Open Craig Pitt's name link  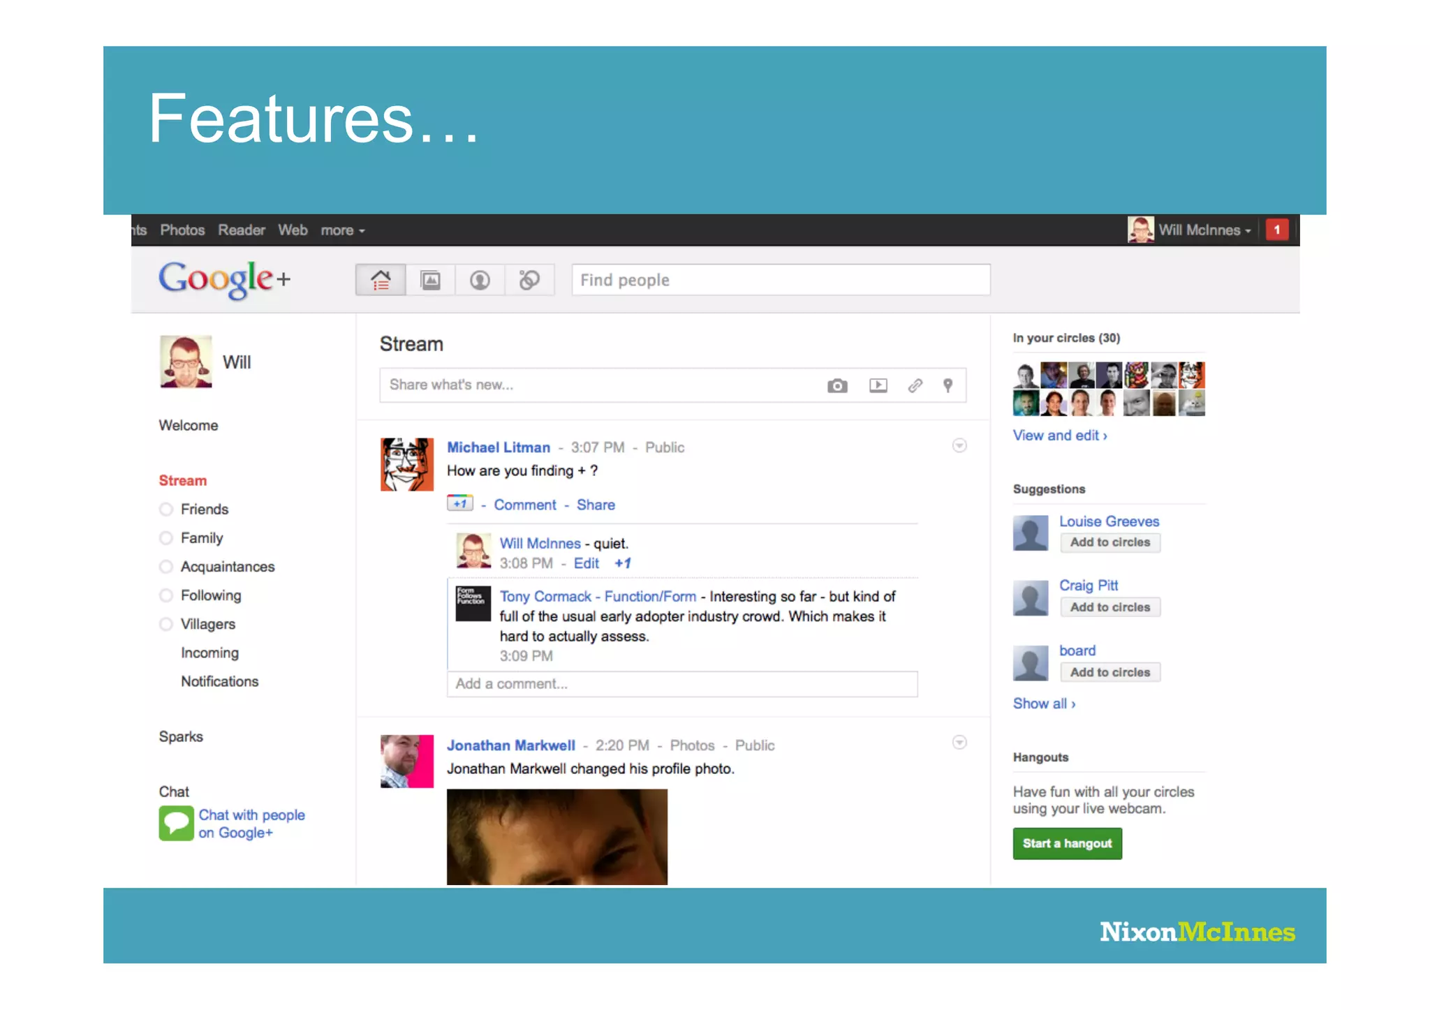[x=1089, y=586]
